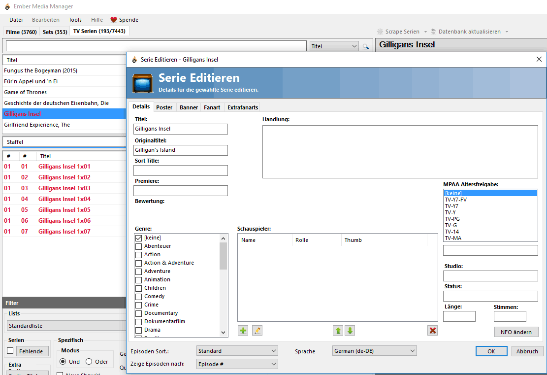The width and height of the screenshot is (547, 375).
Task: Click into the Status field
Action: click(490, 296)
